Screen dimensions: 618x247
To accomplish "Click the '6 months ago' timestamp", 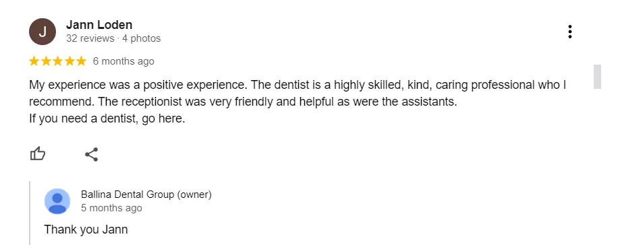I will coord(123,61).
